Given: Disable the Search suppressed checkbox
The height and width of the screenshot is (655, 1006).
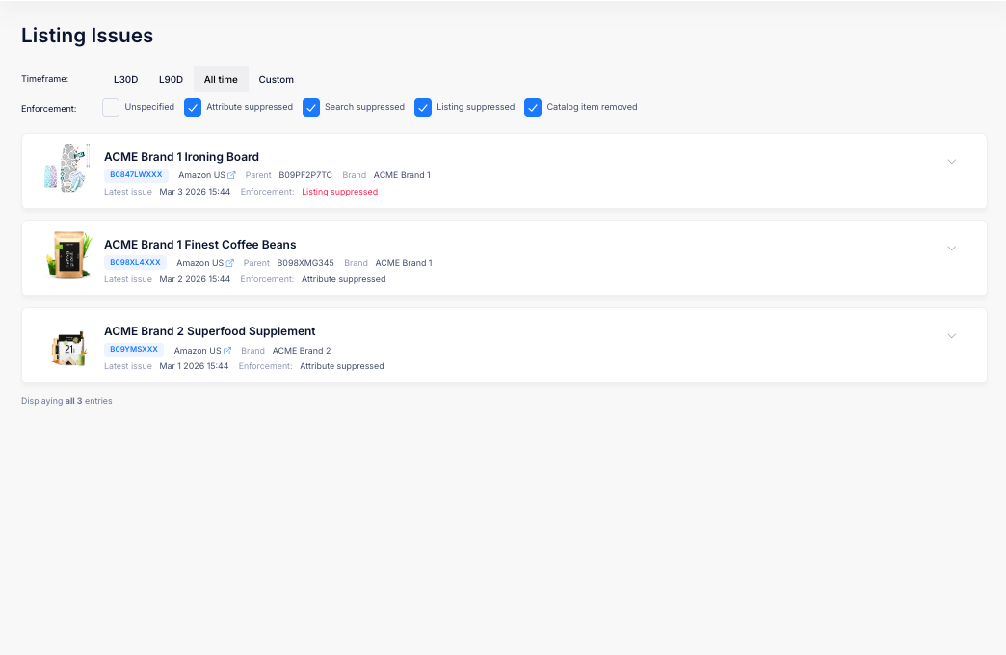Looking at the screenshot, I should point(311,107).
